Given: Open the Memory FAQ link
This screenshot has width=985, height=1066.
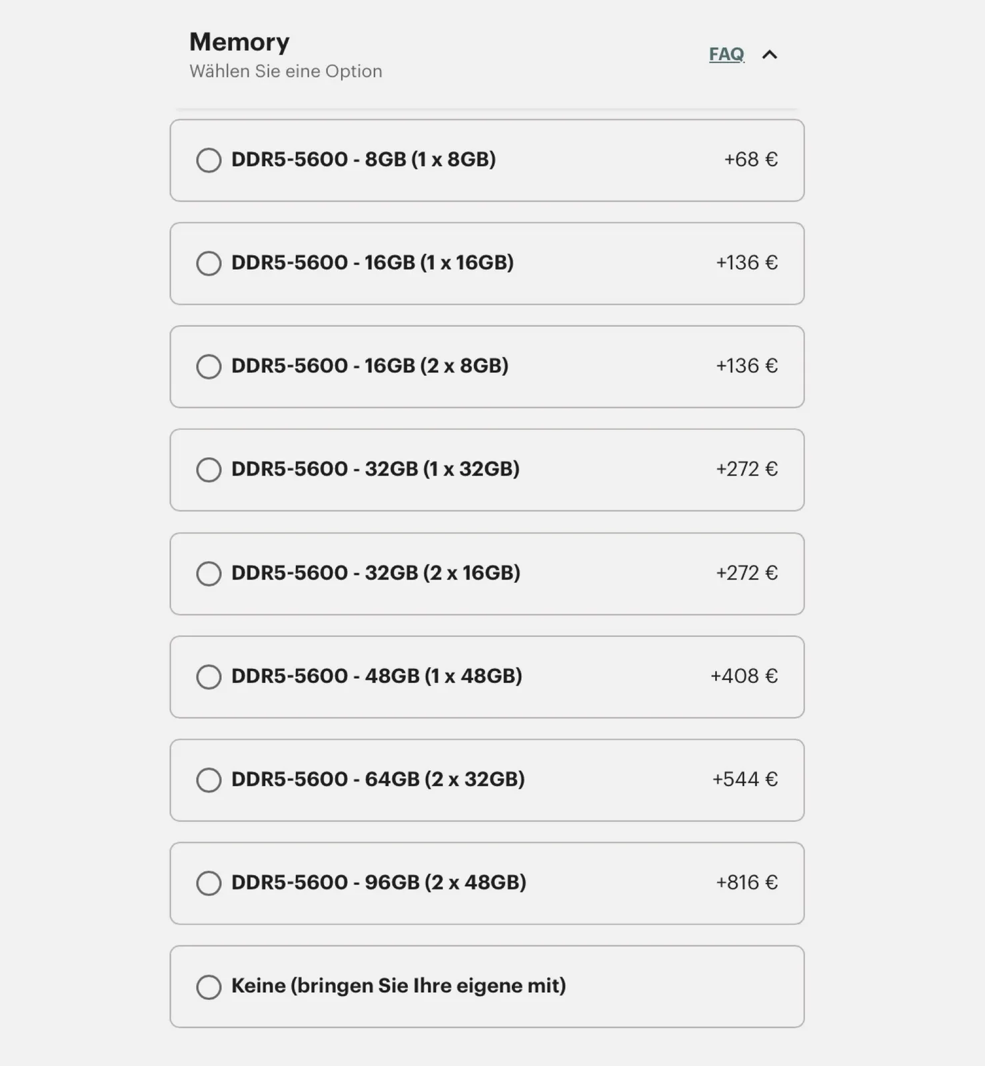Looking at the screenshot, I should click(726, 54).
